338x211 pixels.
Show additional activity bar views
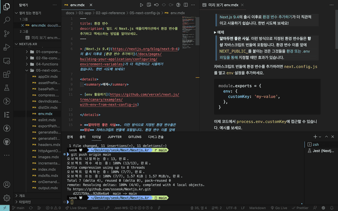(7, 155)
